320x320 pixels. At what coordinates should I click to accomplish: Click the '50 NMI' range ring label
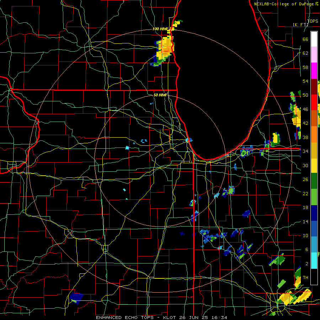[x=160, y=95]
